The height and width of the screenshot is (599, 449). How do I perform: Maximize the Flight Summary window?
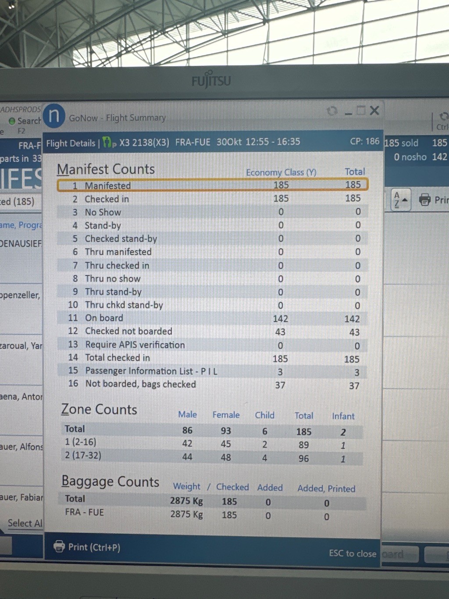click(x=361, y=111)
